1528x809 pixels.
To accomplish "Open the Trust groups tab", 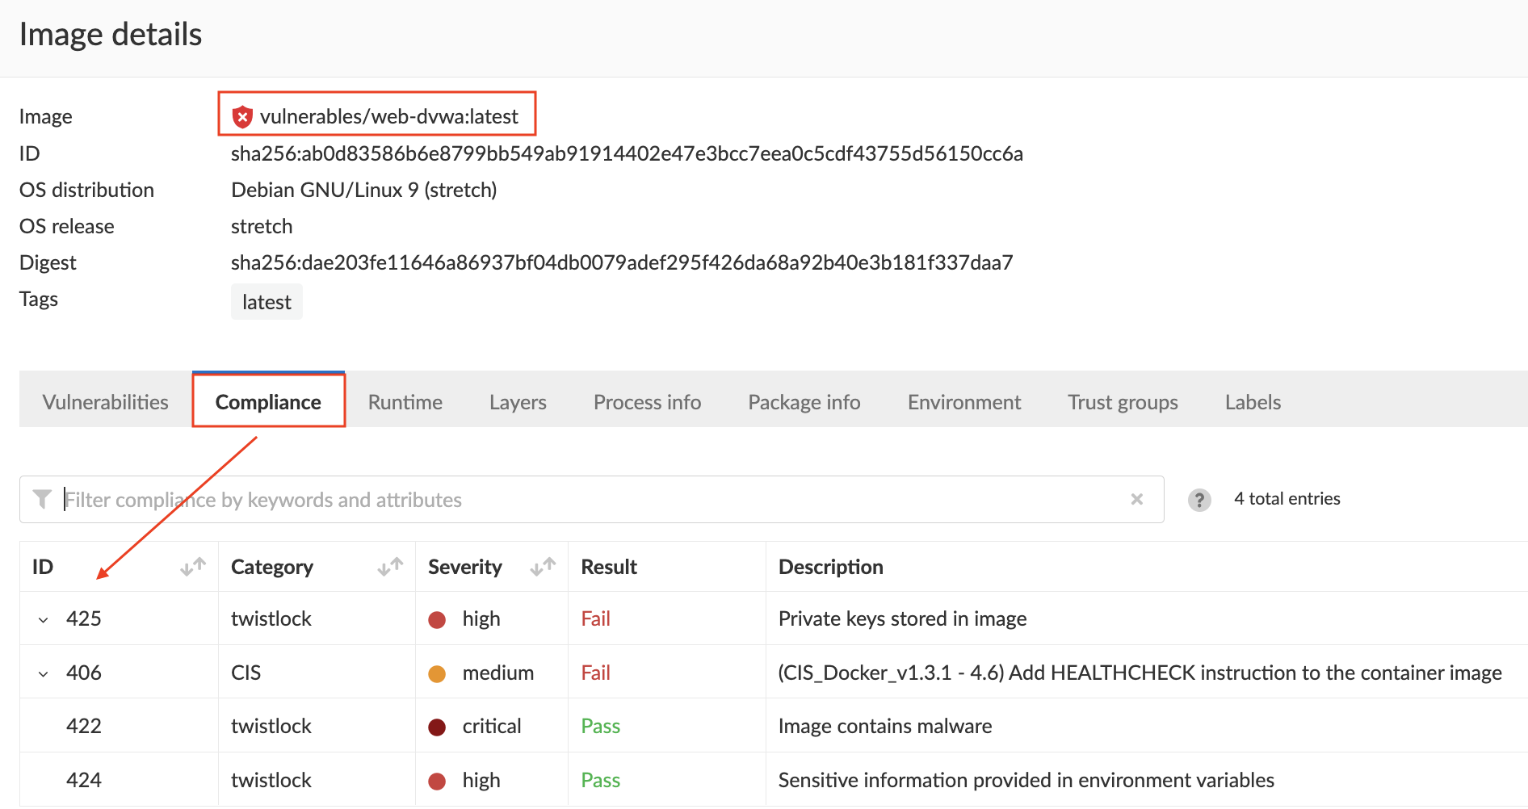I will (x=1123, y=402).
